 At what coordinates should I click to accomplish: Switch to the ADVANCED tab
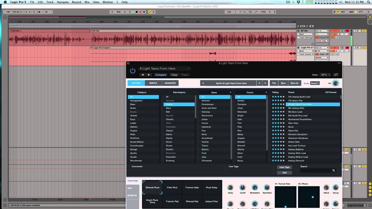click(x=170, y=83)
